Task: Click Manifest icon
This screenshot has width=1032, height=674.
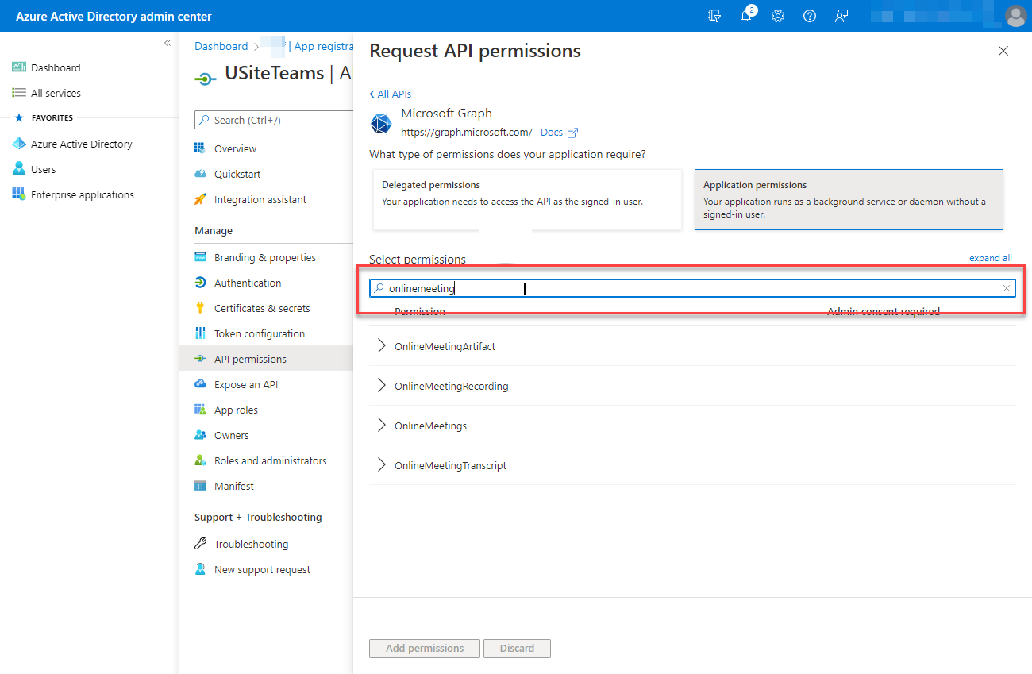Action: click(200, 486)
